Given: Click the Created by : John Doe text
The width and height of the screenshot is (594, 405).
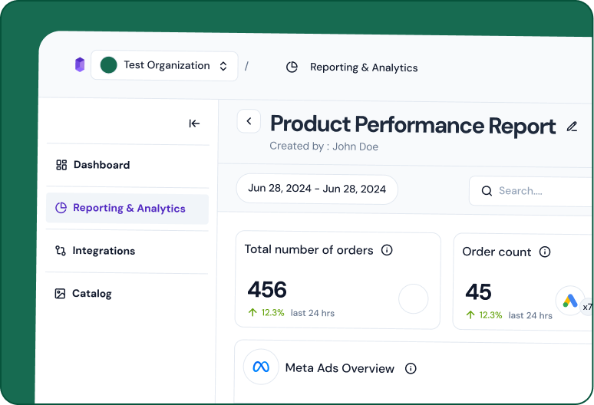Looking at the screenshot, I should click(324, 147).
